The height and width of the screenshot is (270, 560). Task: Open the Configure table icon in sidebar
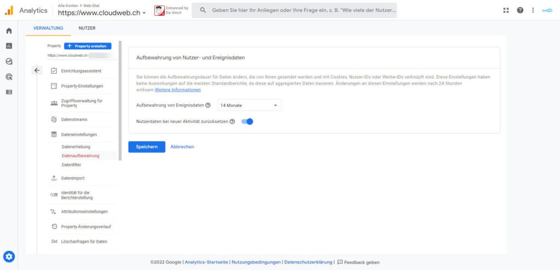pyautogui.click(x=9, y=92)
